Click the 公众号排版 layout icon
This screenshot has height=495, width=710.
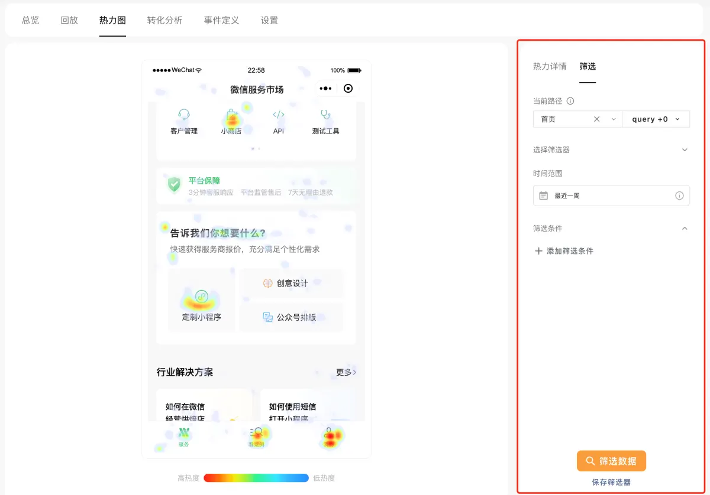pos(267,317)
